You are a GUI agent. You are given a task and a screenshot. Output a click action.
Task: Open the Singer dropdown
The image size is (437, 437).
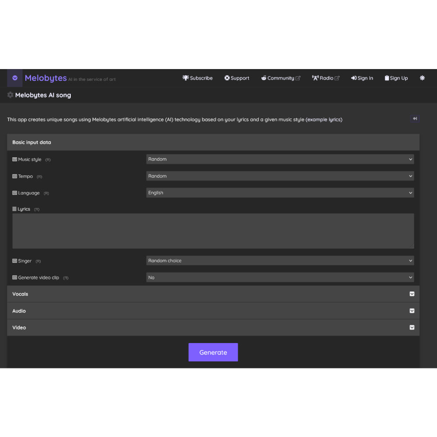[280, 260]
